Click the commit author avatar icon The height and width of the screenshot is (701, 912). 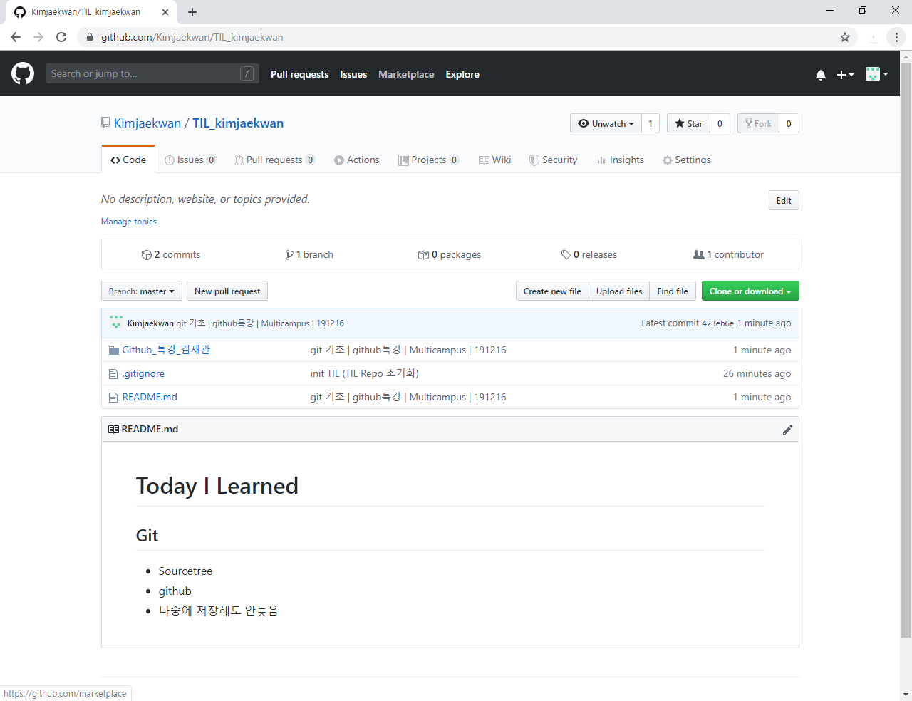click(x=116, y=323)
